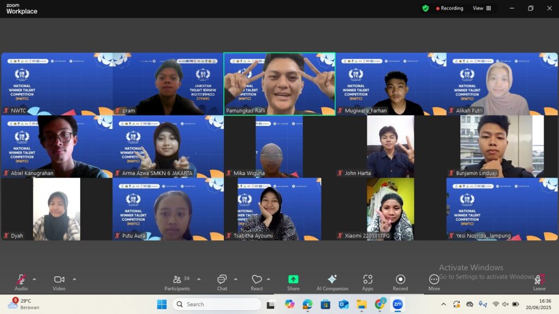Open Outlook from the taskbar

click(x=344, y=304)
